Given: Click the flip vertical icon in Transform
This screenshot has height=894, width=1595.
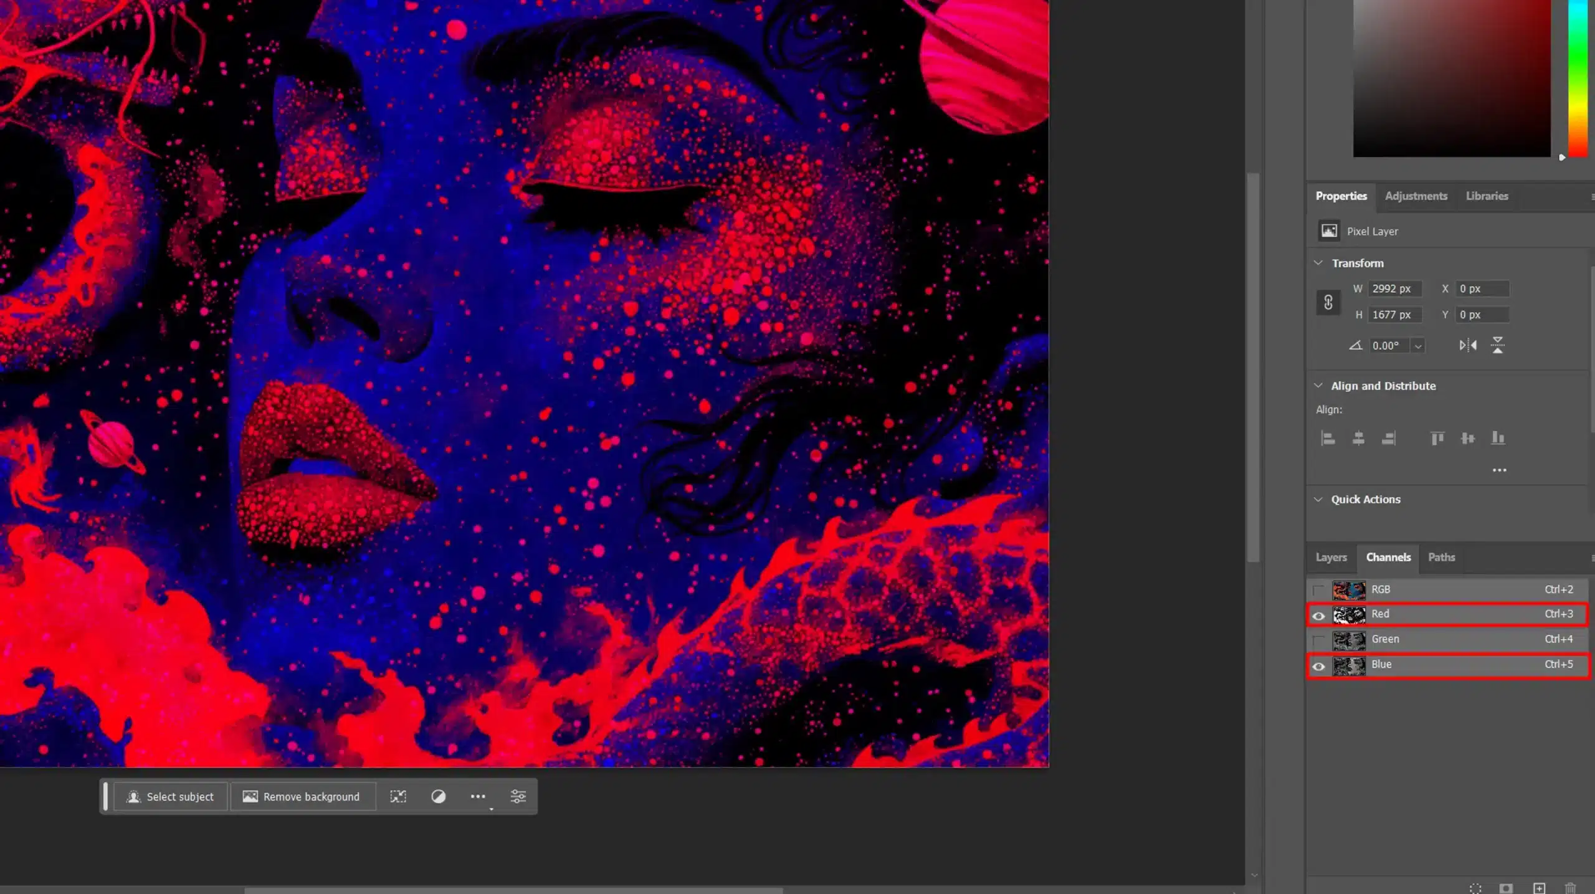Looking at the screenshot, I should [x=1500, y=344].
